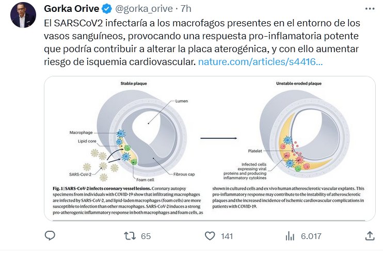Open the nature.com article link
This screenshot has height=254, width=383.
tap(261, 62)
